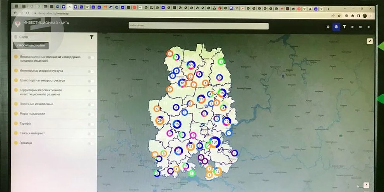384x192 pixels.
Task: Expand Транспортная инфраструктура group via yellow circle
Action: click(16, 80)
